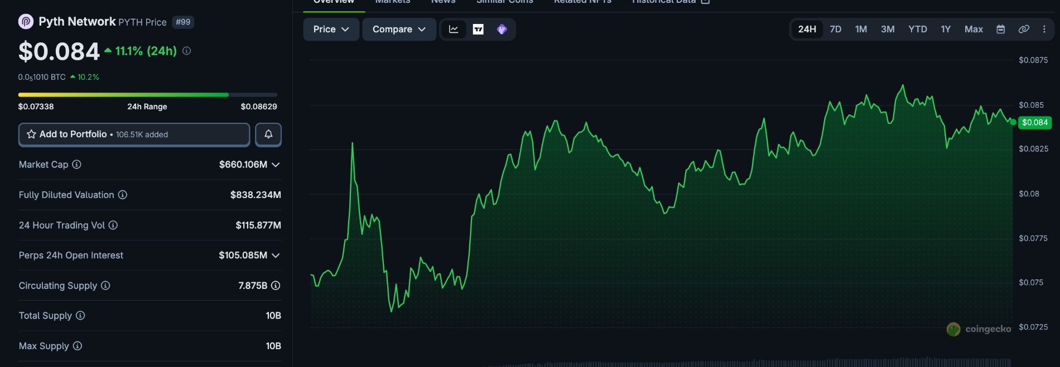Screen dimensions: 1060x367
Task: Click the 10B value in Total Supply row
Action: pyautogui.click(x=273, y=316)
